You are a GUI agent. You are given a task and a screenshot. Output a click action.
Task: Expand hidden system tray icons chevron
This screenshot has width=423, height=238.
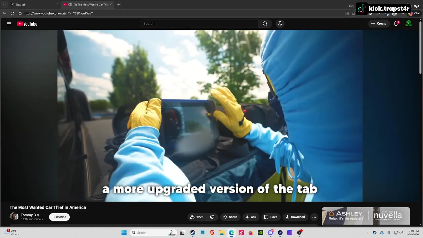coord(367,233)
